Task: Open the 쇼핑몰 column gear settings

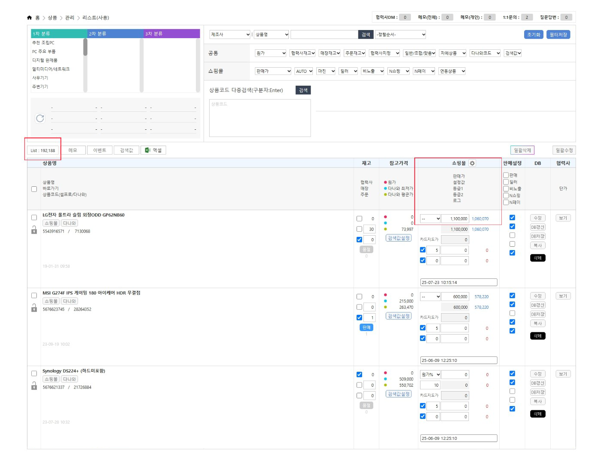Action: click(x=472, y=163)
